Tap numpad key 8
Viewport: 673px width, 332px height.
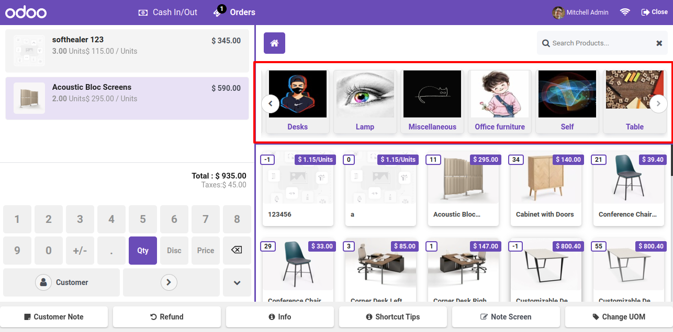(x=237, y=219)
